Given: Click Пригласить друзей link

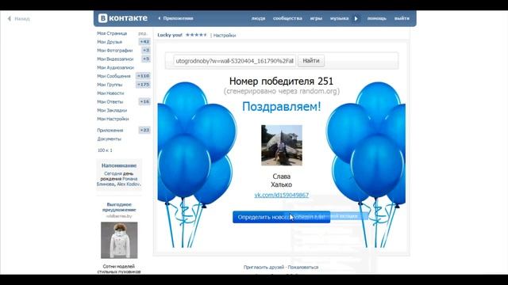Looking at the screenshot, I should tap(264, 268).
